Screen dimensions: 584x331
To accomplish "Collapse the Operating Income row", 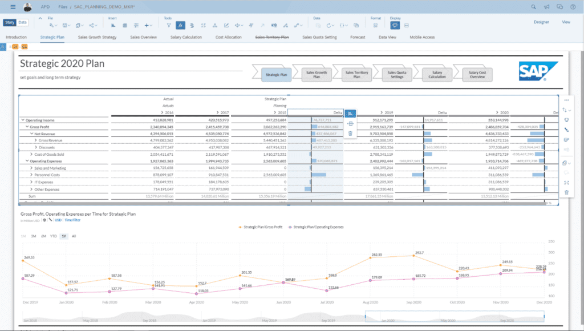I will 23,120.
